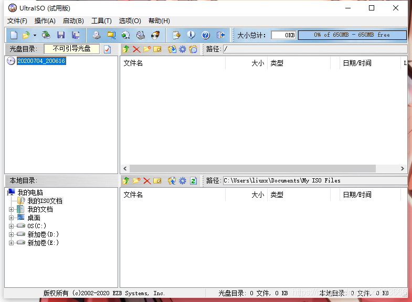Expand the 桌面 node
This screenshot has width=412, height=302.
coord(12,218)
